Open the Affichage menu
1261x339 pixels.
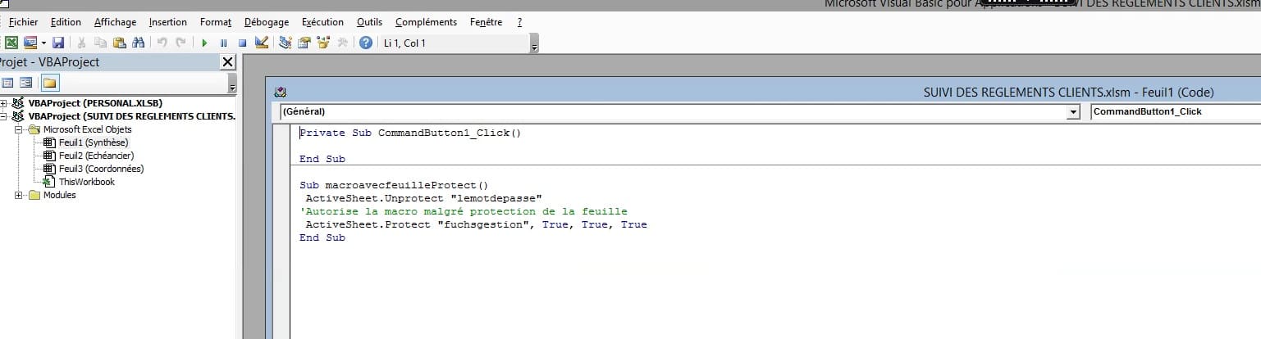[x=116, y=22]
